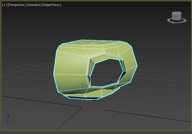Click the pivot gizmo origin under the model
The height and width of the screenshot is (134, 192).
[83, 107]
